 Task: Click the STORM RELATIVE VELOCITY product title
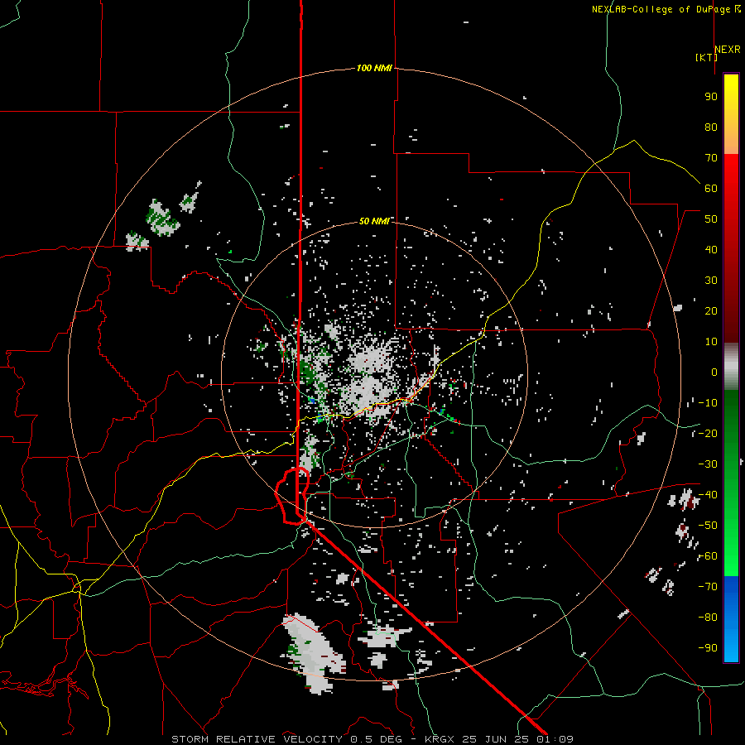click(257, 739)
